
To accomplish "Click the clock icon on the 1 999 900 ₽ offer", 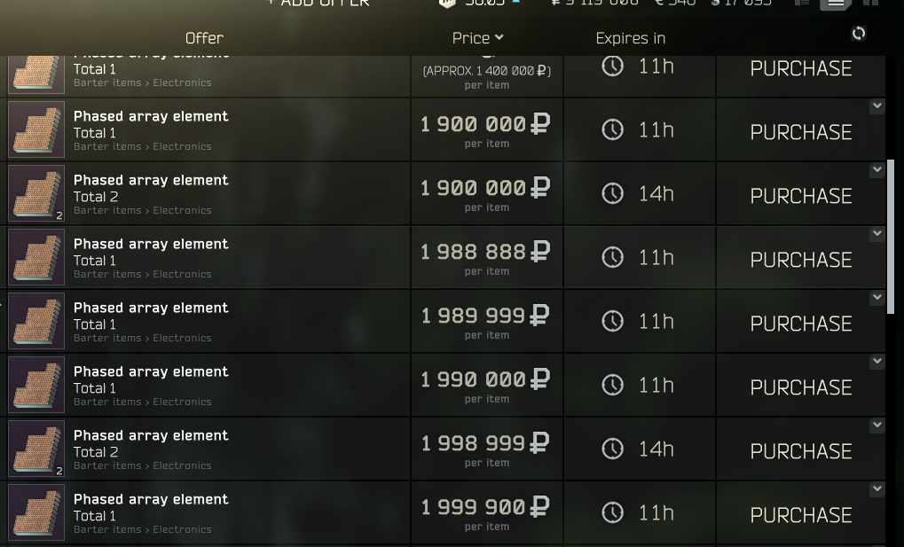I will click(612, 512).
